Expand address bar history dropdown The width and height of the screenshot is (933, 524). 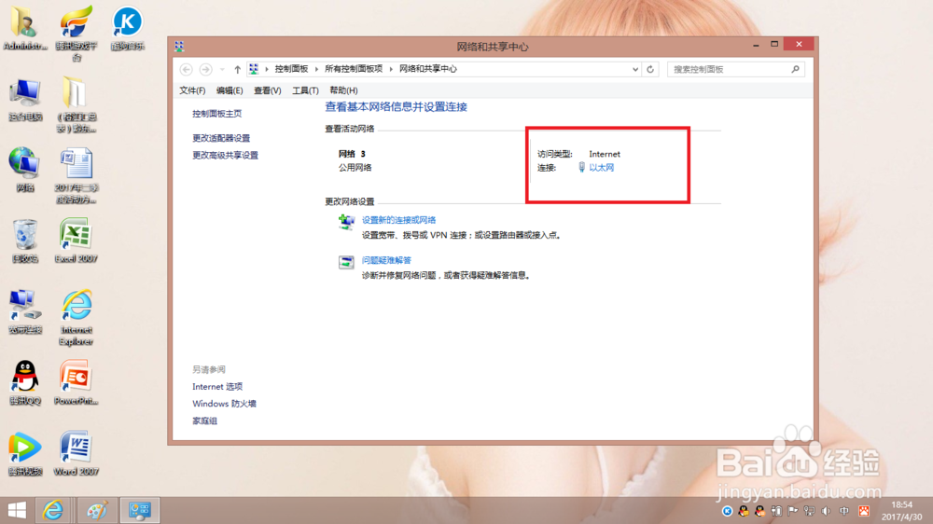click(634, 70)
